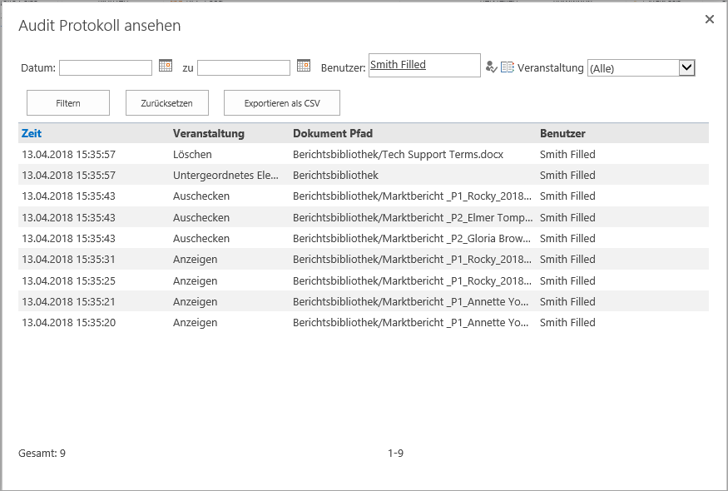Sort by the Zeit column header
This screenshot has height=491, width=728.
pyautogui.click(x=32, y=133)
